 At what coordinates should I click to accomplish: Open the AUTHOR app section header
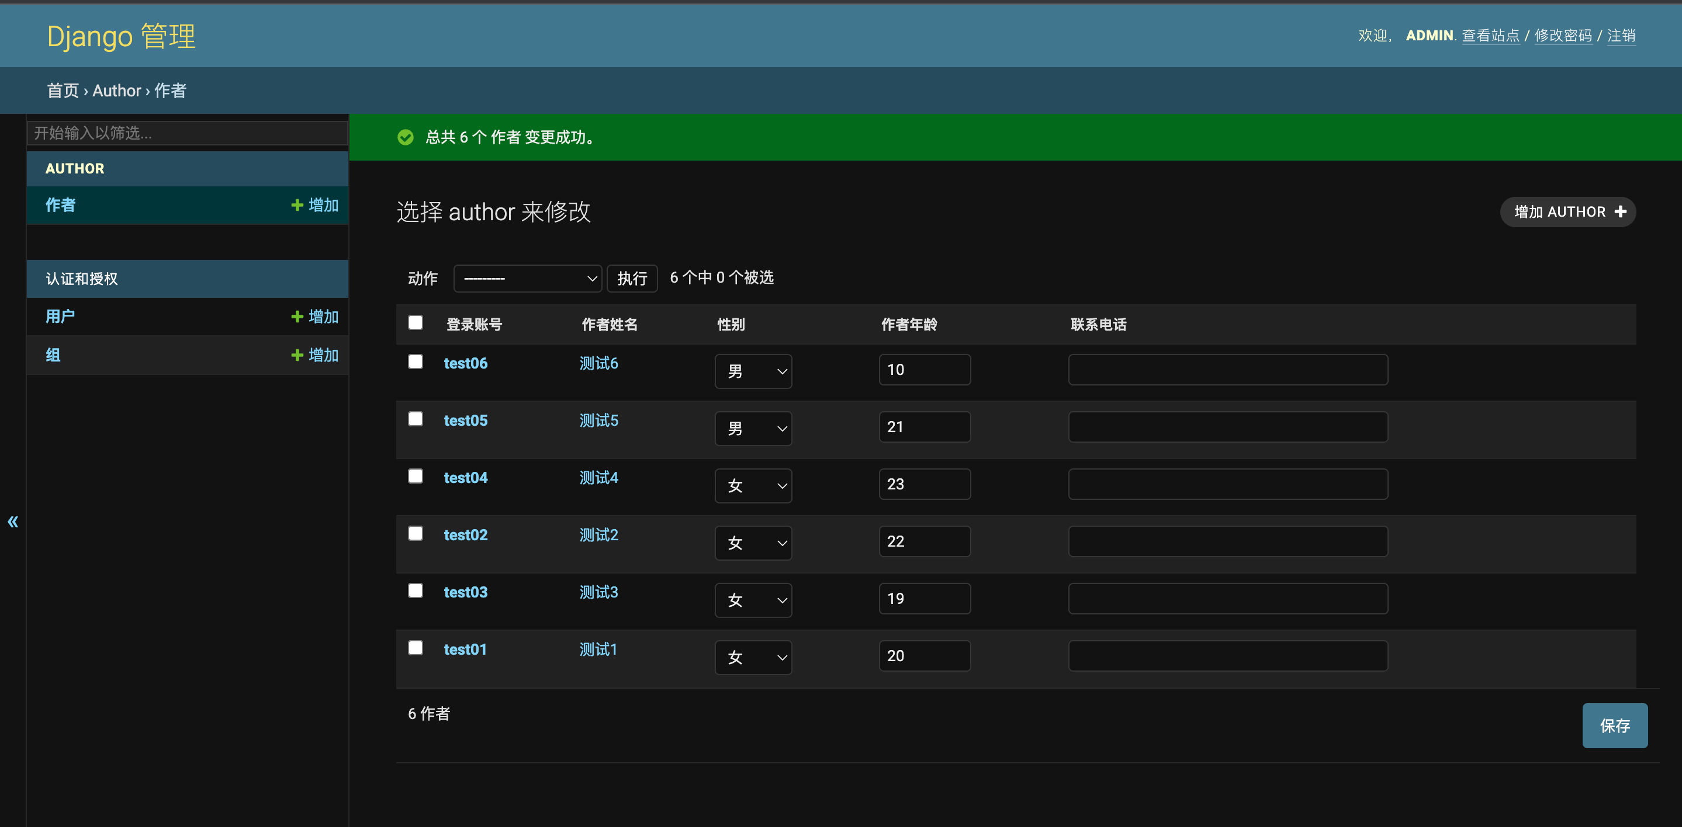[75, 168]
